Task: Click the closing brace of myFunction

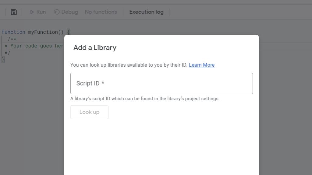Action: (3, 59)
